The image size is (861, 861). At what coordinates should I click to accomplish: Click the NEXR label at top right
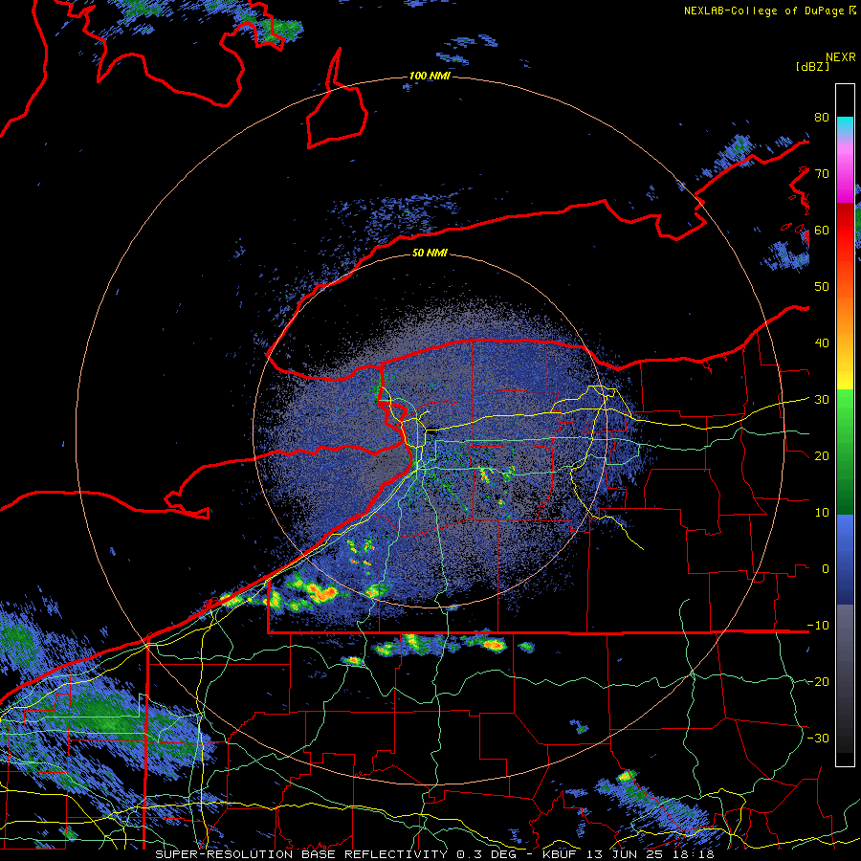tap(841, 57)
